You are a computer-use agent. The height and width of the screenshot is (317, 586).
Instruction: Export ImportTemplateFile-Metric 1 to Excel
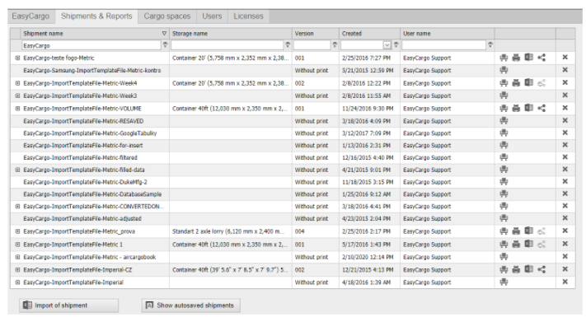[x=528, y=244]
